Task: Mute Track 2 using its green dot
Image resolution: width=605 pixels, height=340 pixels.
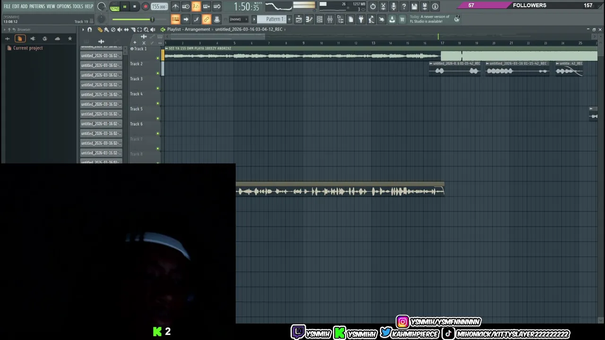Action: (x=158, y=73)
